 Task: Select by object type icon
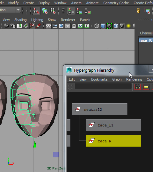[x=45, y=11]
